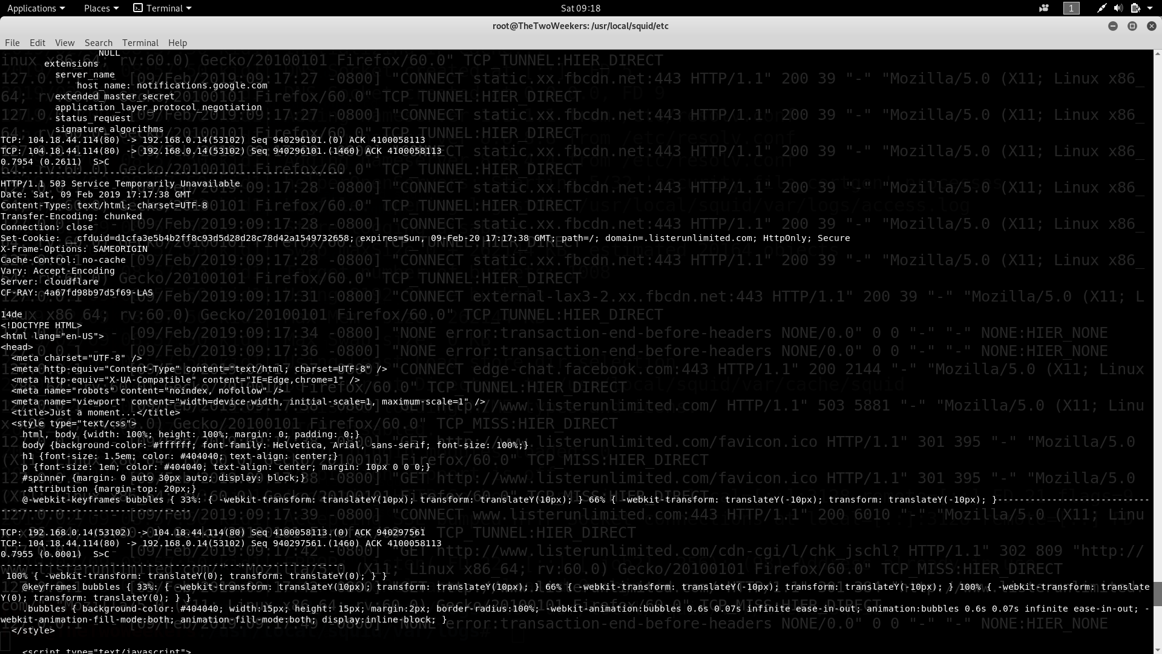
Task: Click the terminal vertical scrollbar handle
Action: pyautogui.click(x=1157, y=593)
